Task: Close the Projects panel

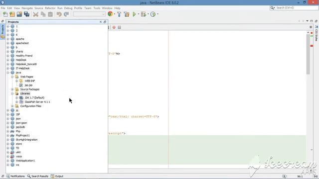Action: point(101,22)
